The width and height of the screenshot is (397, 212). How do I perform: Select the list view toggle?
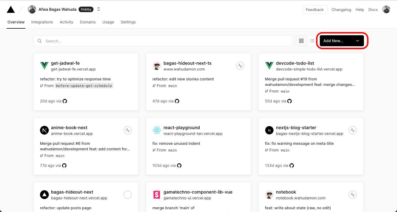point(312,41)
